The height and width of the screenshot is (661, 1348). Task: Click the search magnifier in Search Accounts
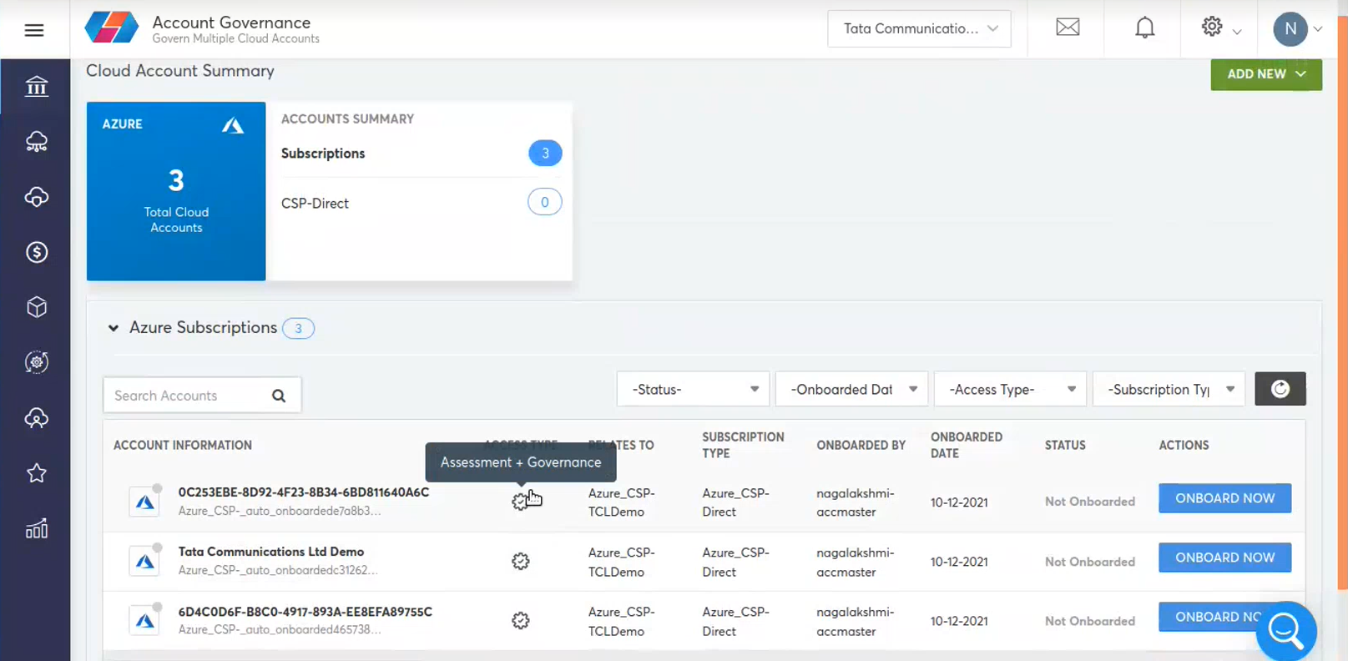279,396
